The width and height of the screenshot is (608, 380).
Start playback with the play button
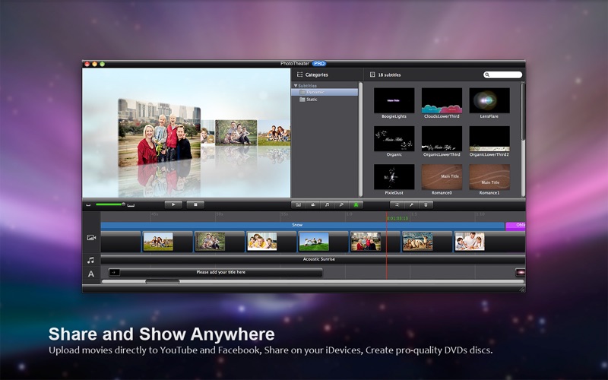[173, 204]
